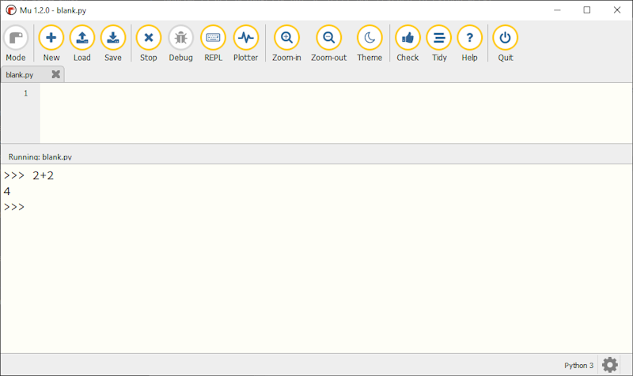Click the result "4" in output

(x=7, y=191)
